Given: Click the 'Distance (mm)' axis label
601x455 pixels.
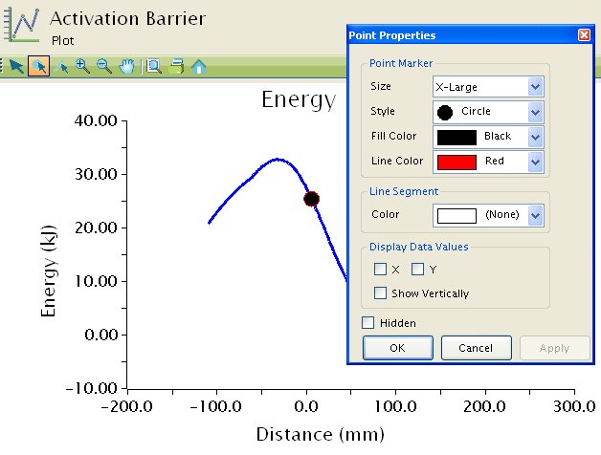Looking at the screenshot, I should tap(320, 435).
